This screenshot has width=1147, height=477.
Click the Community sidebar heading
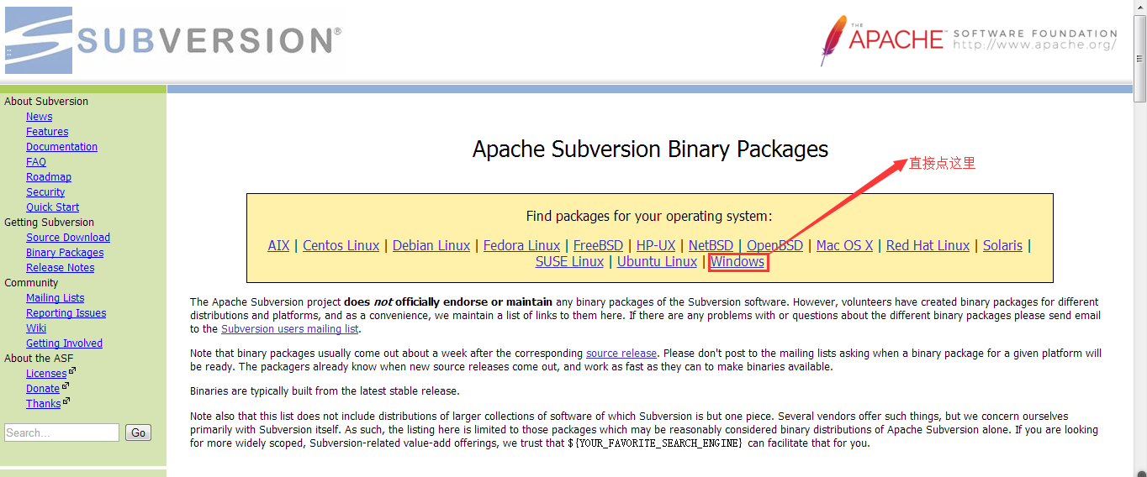31,283
